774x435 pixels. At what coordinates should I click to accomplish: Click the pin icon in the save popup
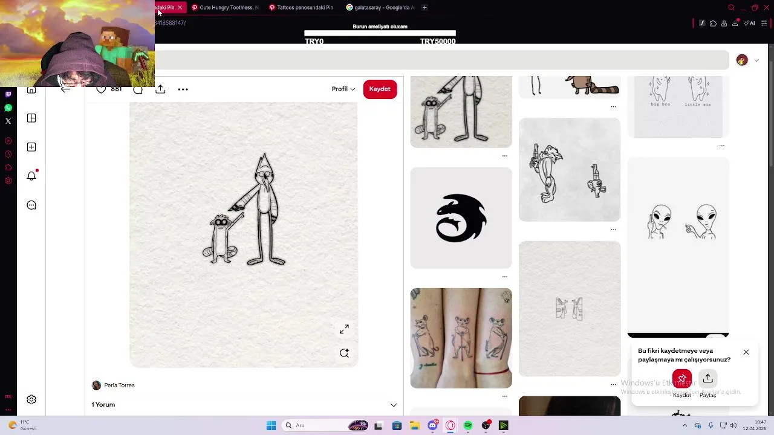682,379
